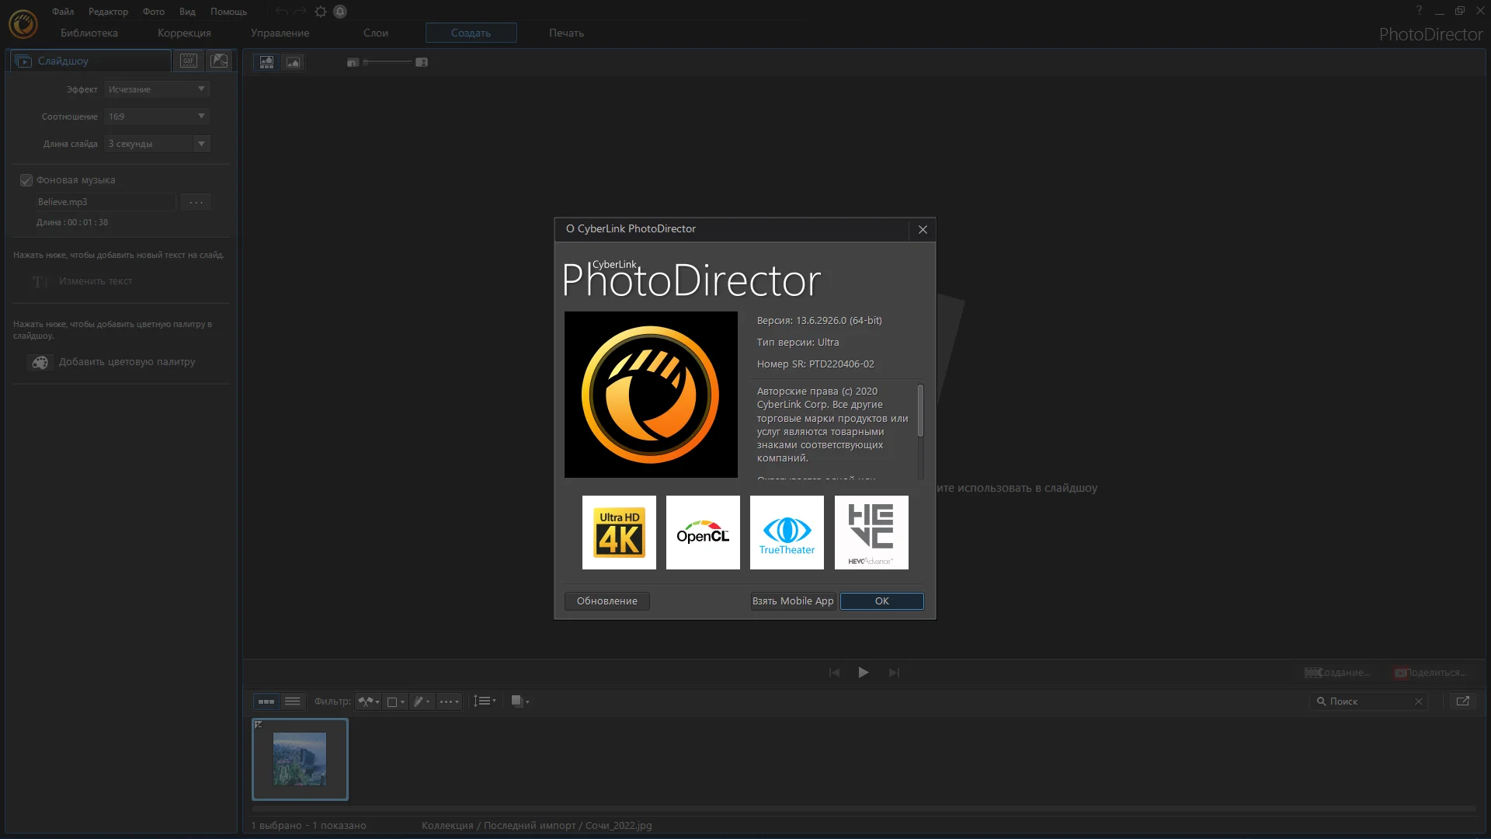
Task: Click Добавить цветовую палитру
Action: coord(127,362)
